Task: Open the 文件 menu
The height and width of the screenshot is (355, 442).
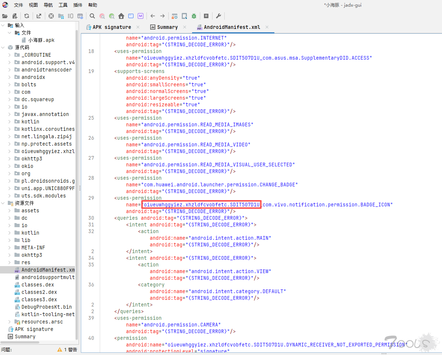Action: click(x=19, y=5)
